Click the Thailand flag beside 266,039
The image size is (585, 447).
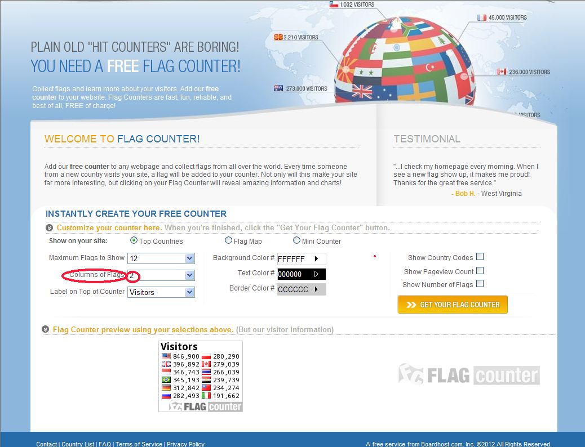pos(206,372)
